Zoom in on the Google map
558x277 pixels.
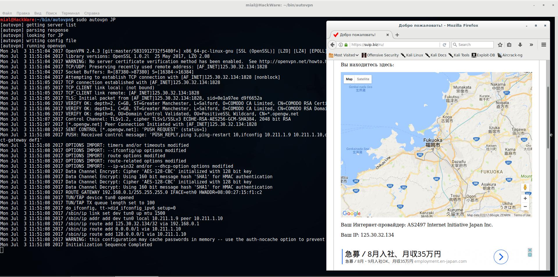[525, 199]
